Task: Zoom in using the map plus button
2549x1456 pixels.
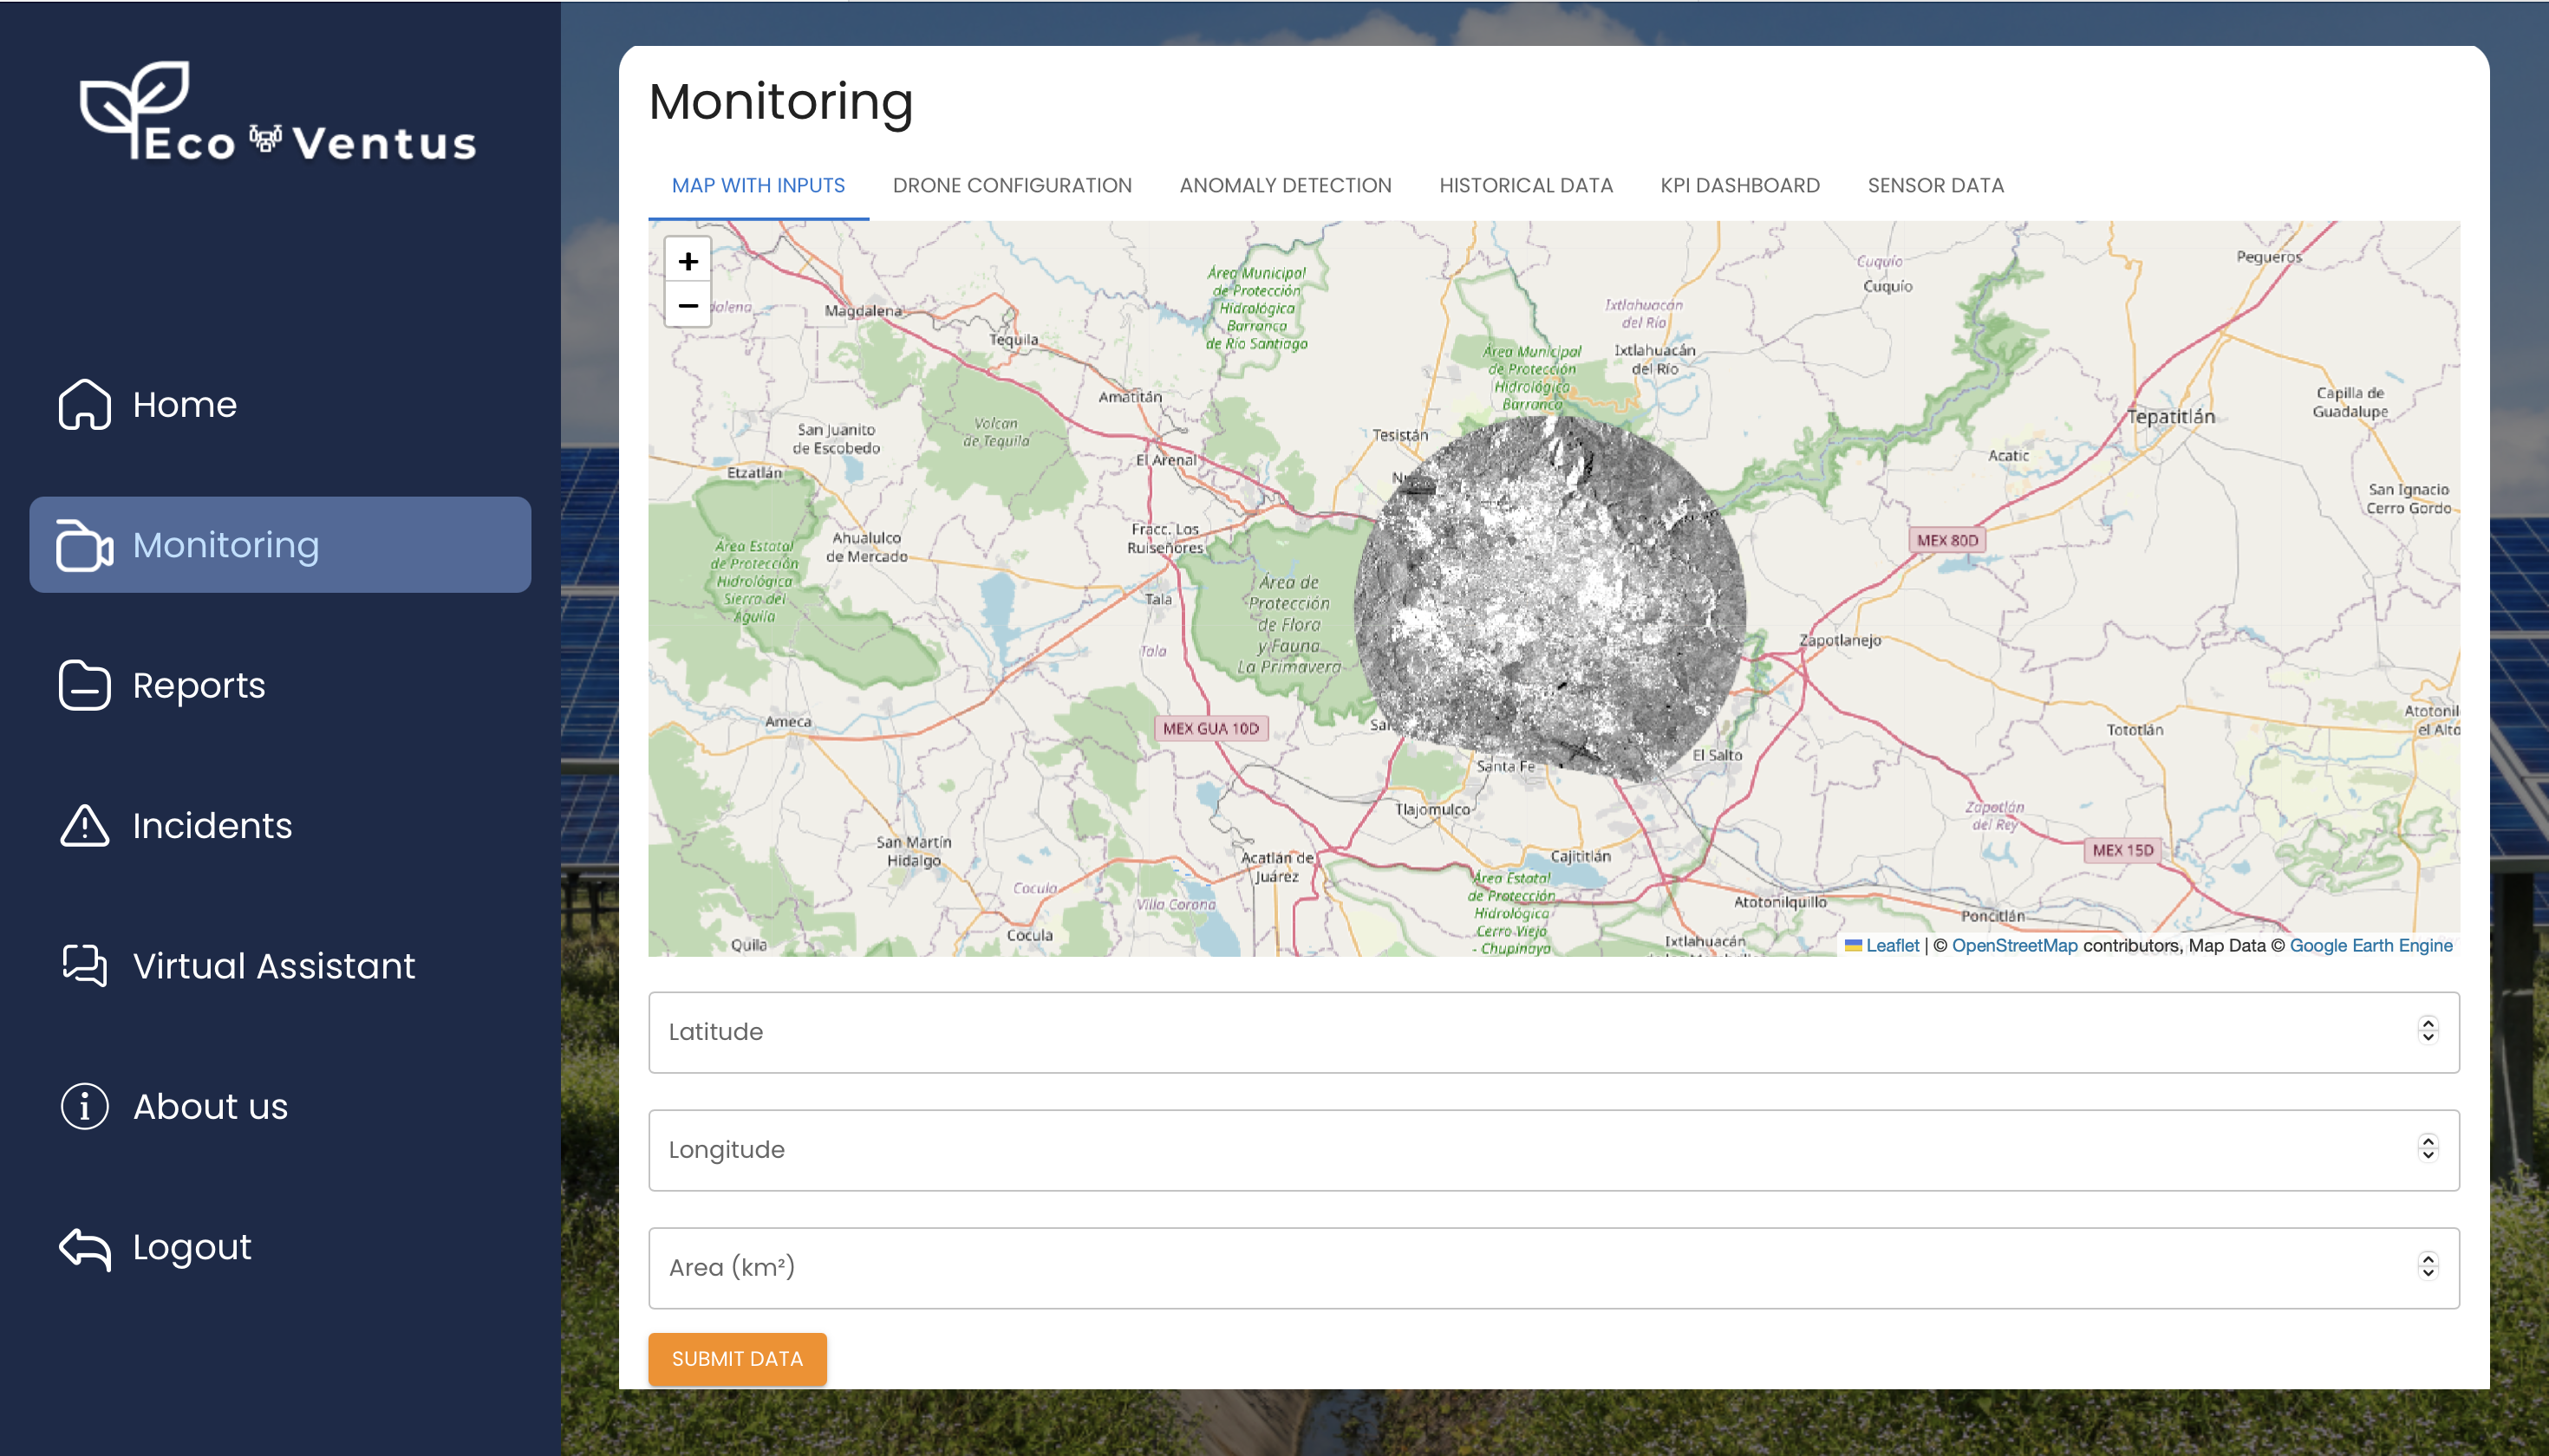Action: click(x=688, y=261)
